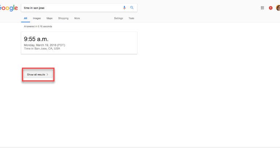Expand the More search categories menu

point(77,18)
